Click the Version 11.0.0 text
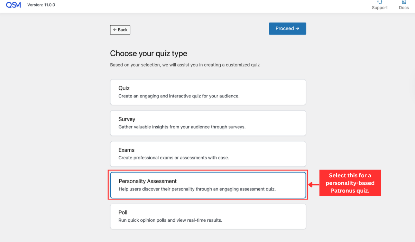 [x=41, y=5]
